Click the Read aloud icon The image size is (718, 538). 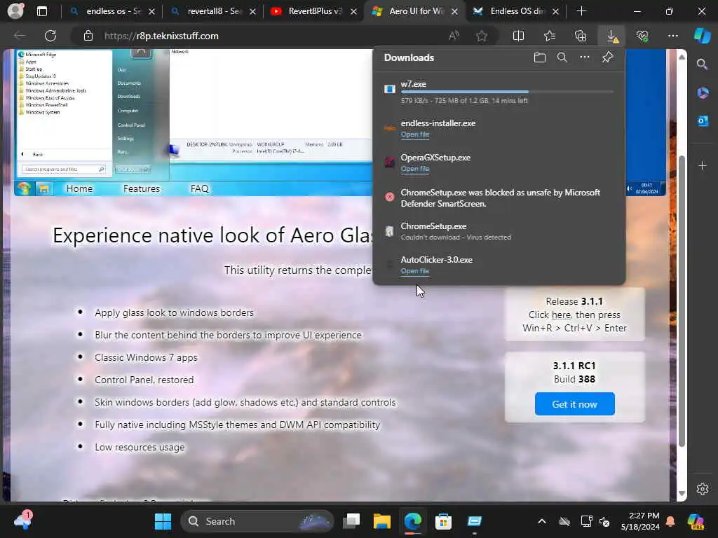[x=454, y=36]
